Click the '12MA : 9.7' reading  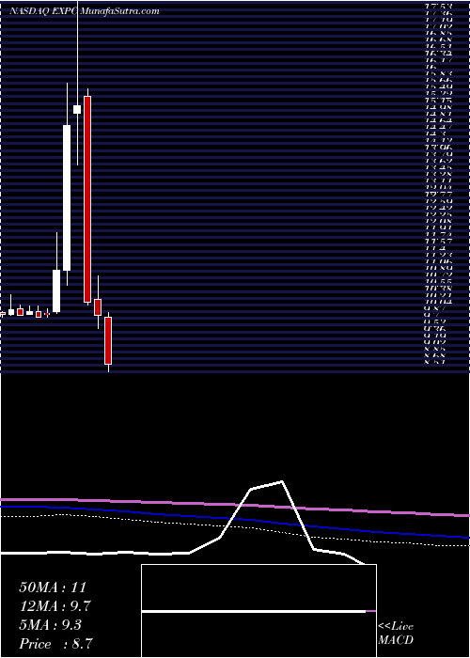coord(55,606)
